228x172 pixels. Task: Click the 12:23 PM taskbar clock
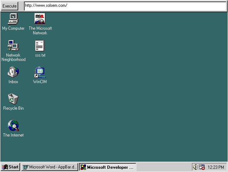[x=216, y=167]
